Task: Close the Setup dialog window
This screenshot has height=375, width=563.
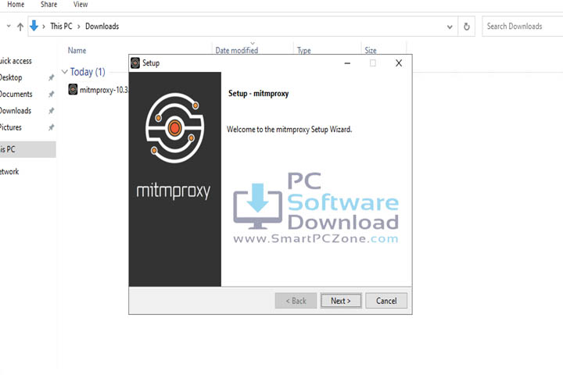Action: point(399,63)
